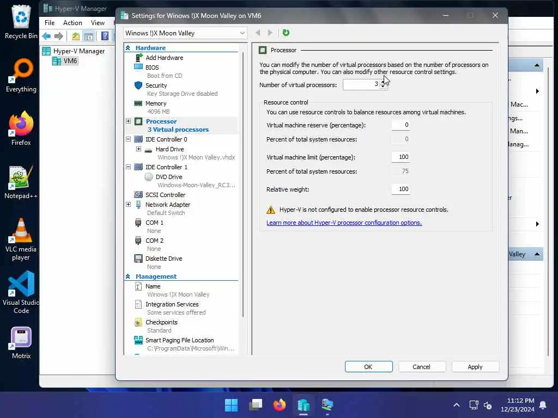Expand the Processor tree node
Screen dimensions: 558x418
129,121
